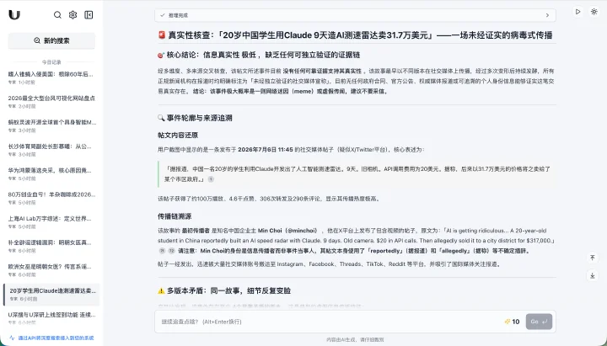
Task: Click the 今日记录 section label
Action: [x=51, y=61]
